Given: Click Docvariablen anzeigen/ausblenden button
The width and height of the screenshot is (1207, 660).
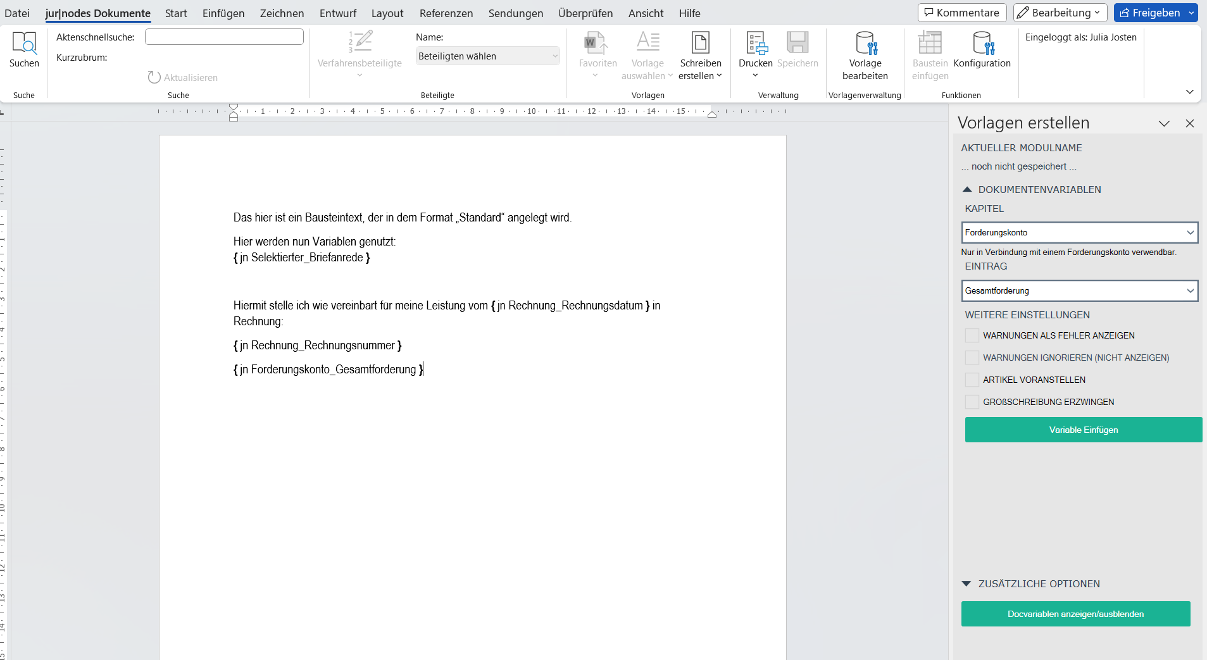Looking at the screenshot, I should (x=1075, y=614).
